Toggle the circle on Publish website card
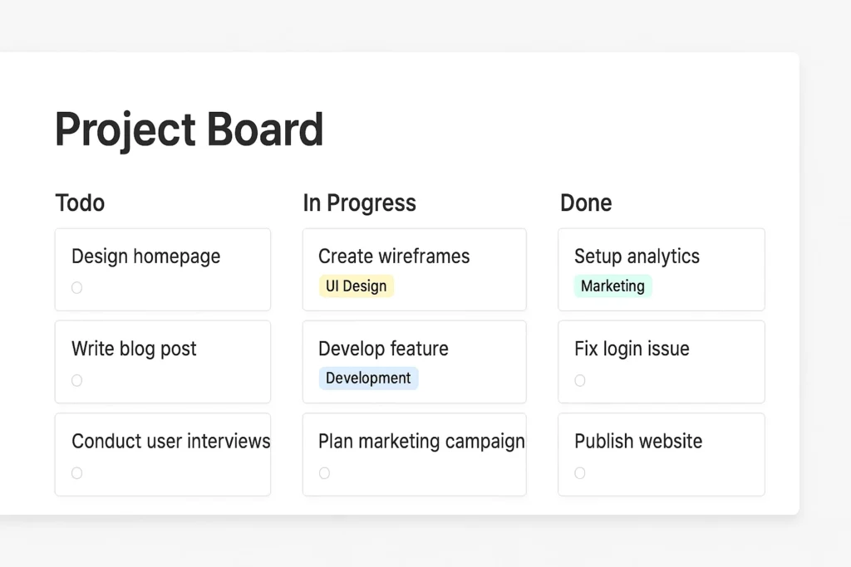The image size is (851, 567). click(580, 473)
